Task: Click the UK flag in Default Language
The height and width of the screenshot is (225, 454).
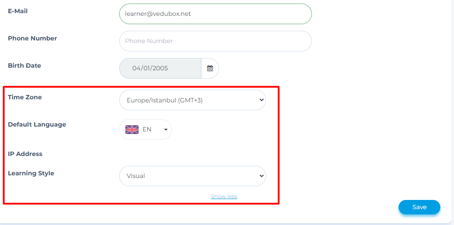Action: (x=132, y=129)
